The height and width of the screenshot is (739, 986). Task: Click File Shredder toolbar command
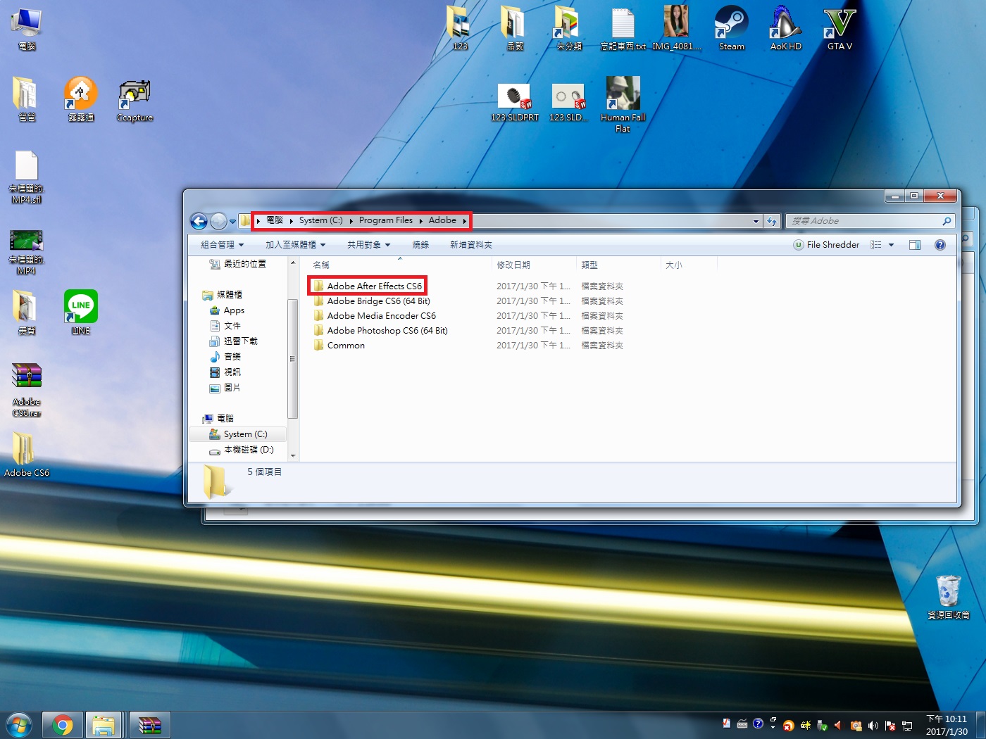pyautogui.click(x=826, y=245)
